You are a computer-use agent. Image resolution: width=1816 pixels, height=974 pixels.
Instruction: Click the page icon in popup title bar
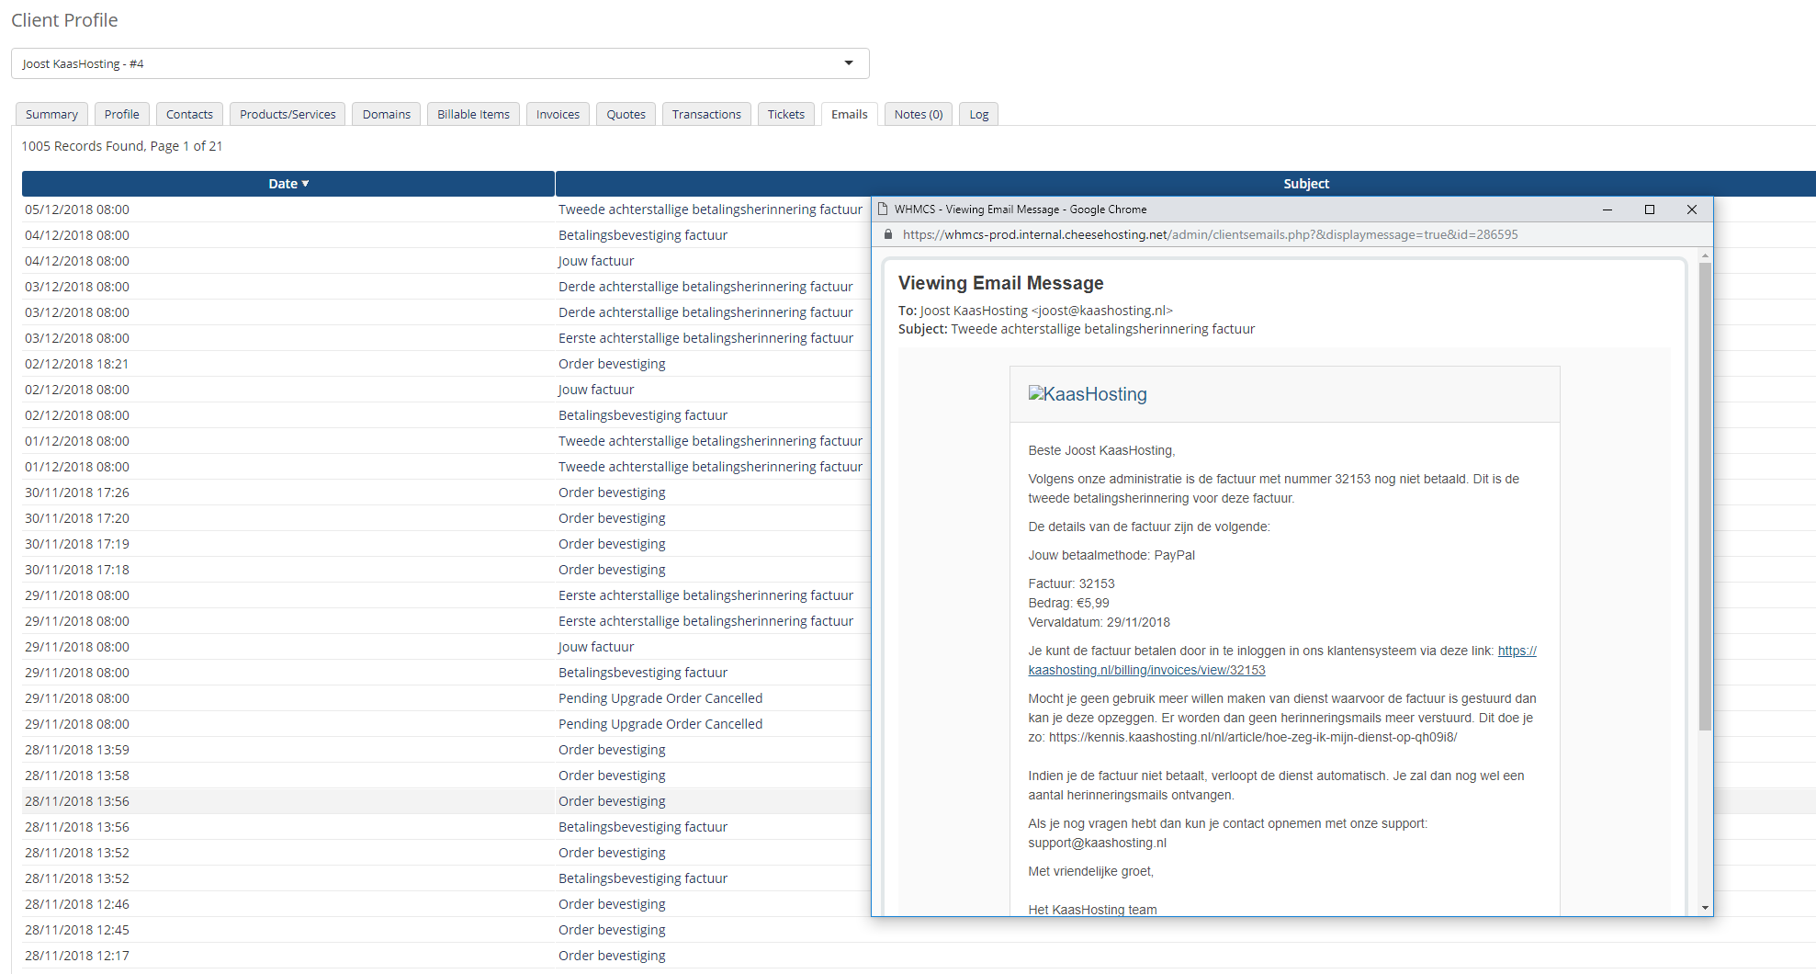(x=883, y=210)
